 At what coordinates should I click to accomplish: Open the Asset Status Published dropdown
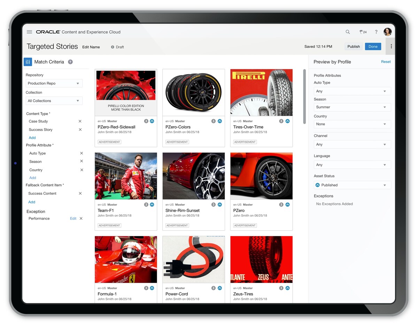352,185
